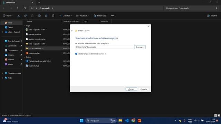
Task: Close the Downloads tab
Action: click(x=33, y=2)
